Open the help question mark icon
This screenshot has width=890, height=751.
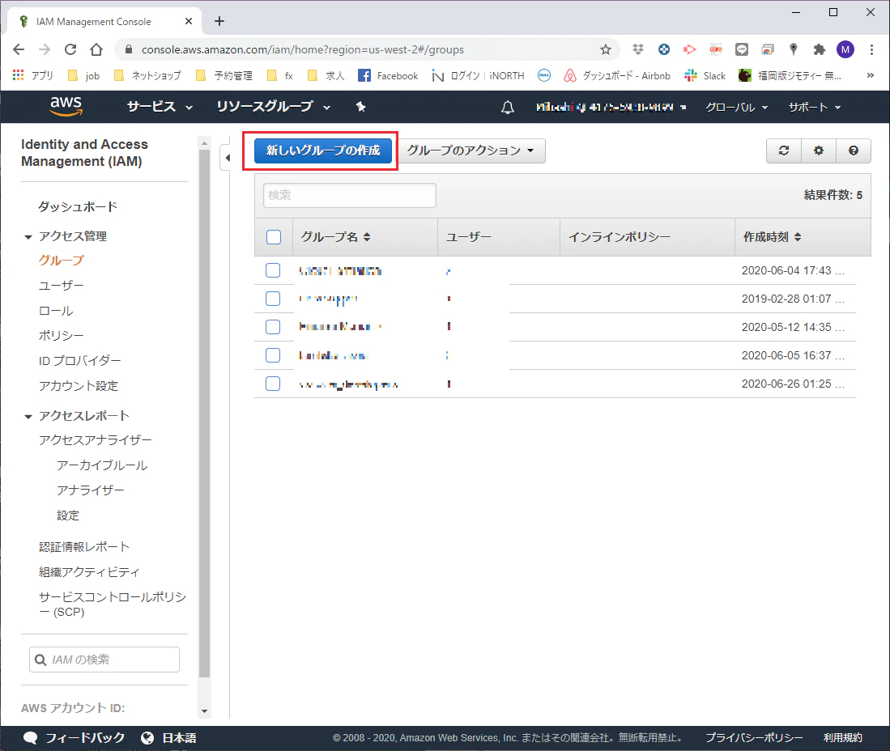[x=853, y=151]
